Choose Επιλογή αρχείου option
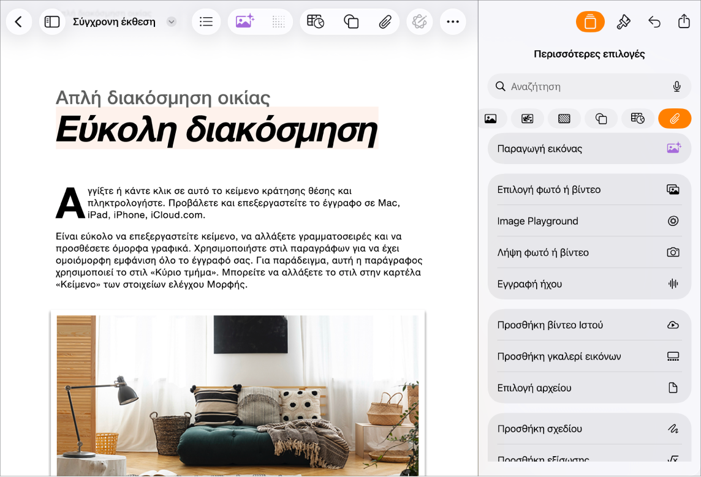Screen dimensions: 701x477 (x=589, y=388)
